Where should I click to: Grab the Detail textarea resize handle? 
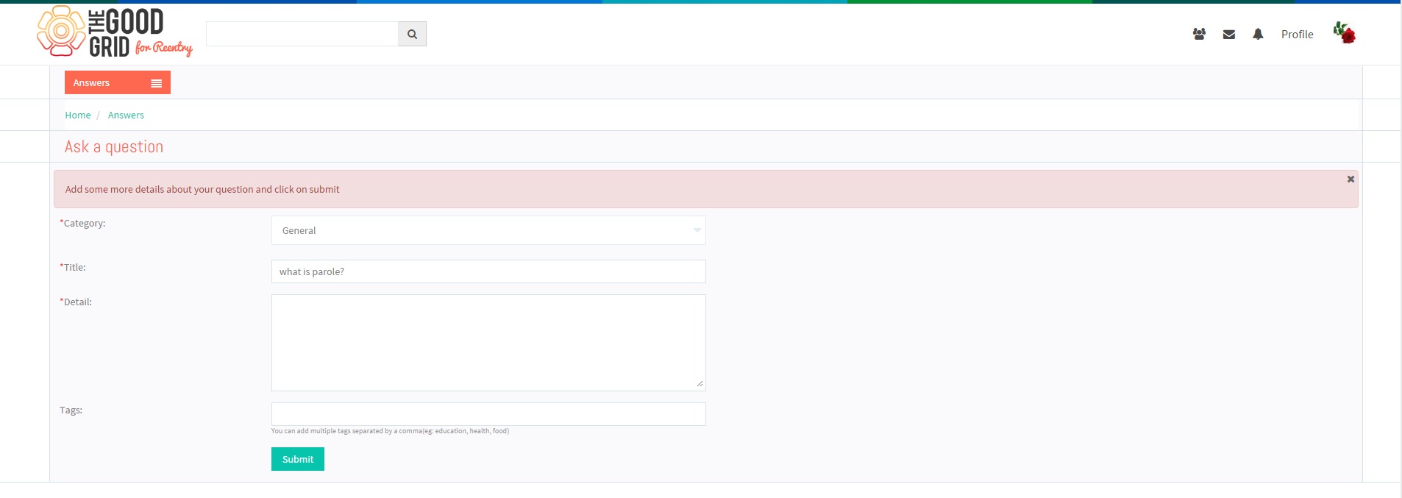(700, 384)
